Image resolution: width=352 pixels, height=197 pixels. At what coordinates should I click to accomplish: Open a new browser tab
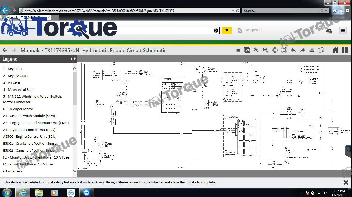pyautogui.click(x=55, y=17)
